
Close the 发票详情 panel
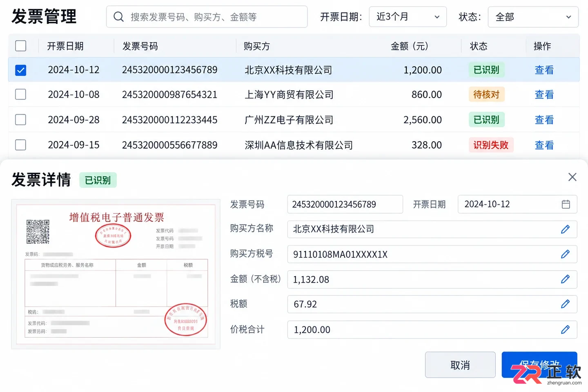click(x=572, y=177)
